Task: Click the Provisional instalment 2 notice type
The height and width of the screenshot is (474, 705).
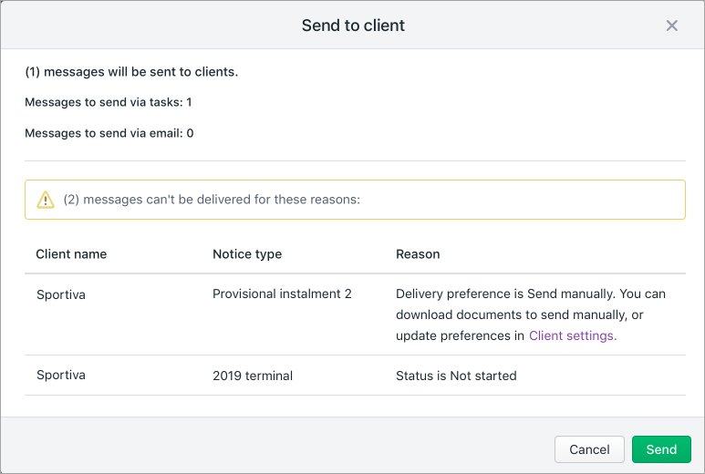Action: (282, 294)
